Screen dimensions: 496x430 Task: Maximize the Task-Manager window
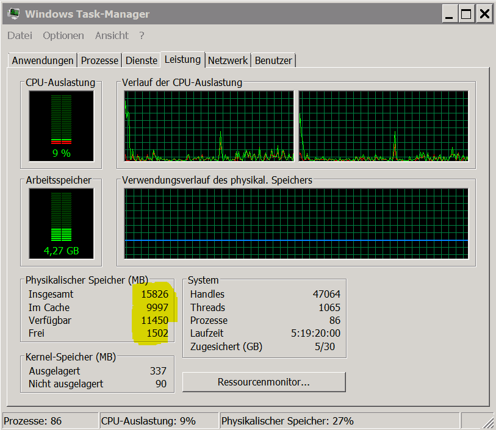point(466,14)
